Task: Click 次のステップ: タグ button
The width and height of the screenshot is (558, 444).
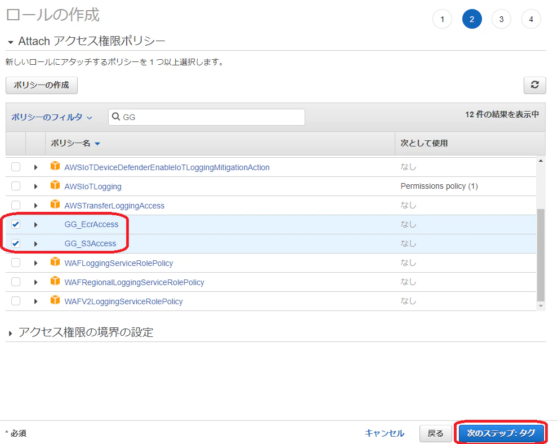Action: 501,433
